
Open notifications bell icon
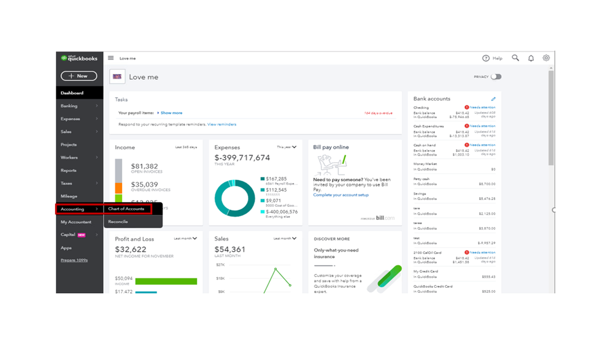click(x=531, y=58)
